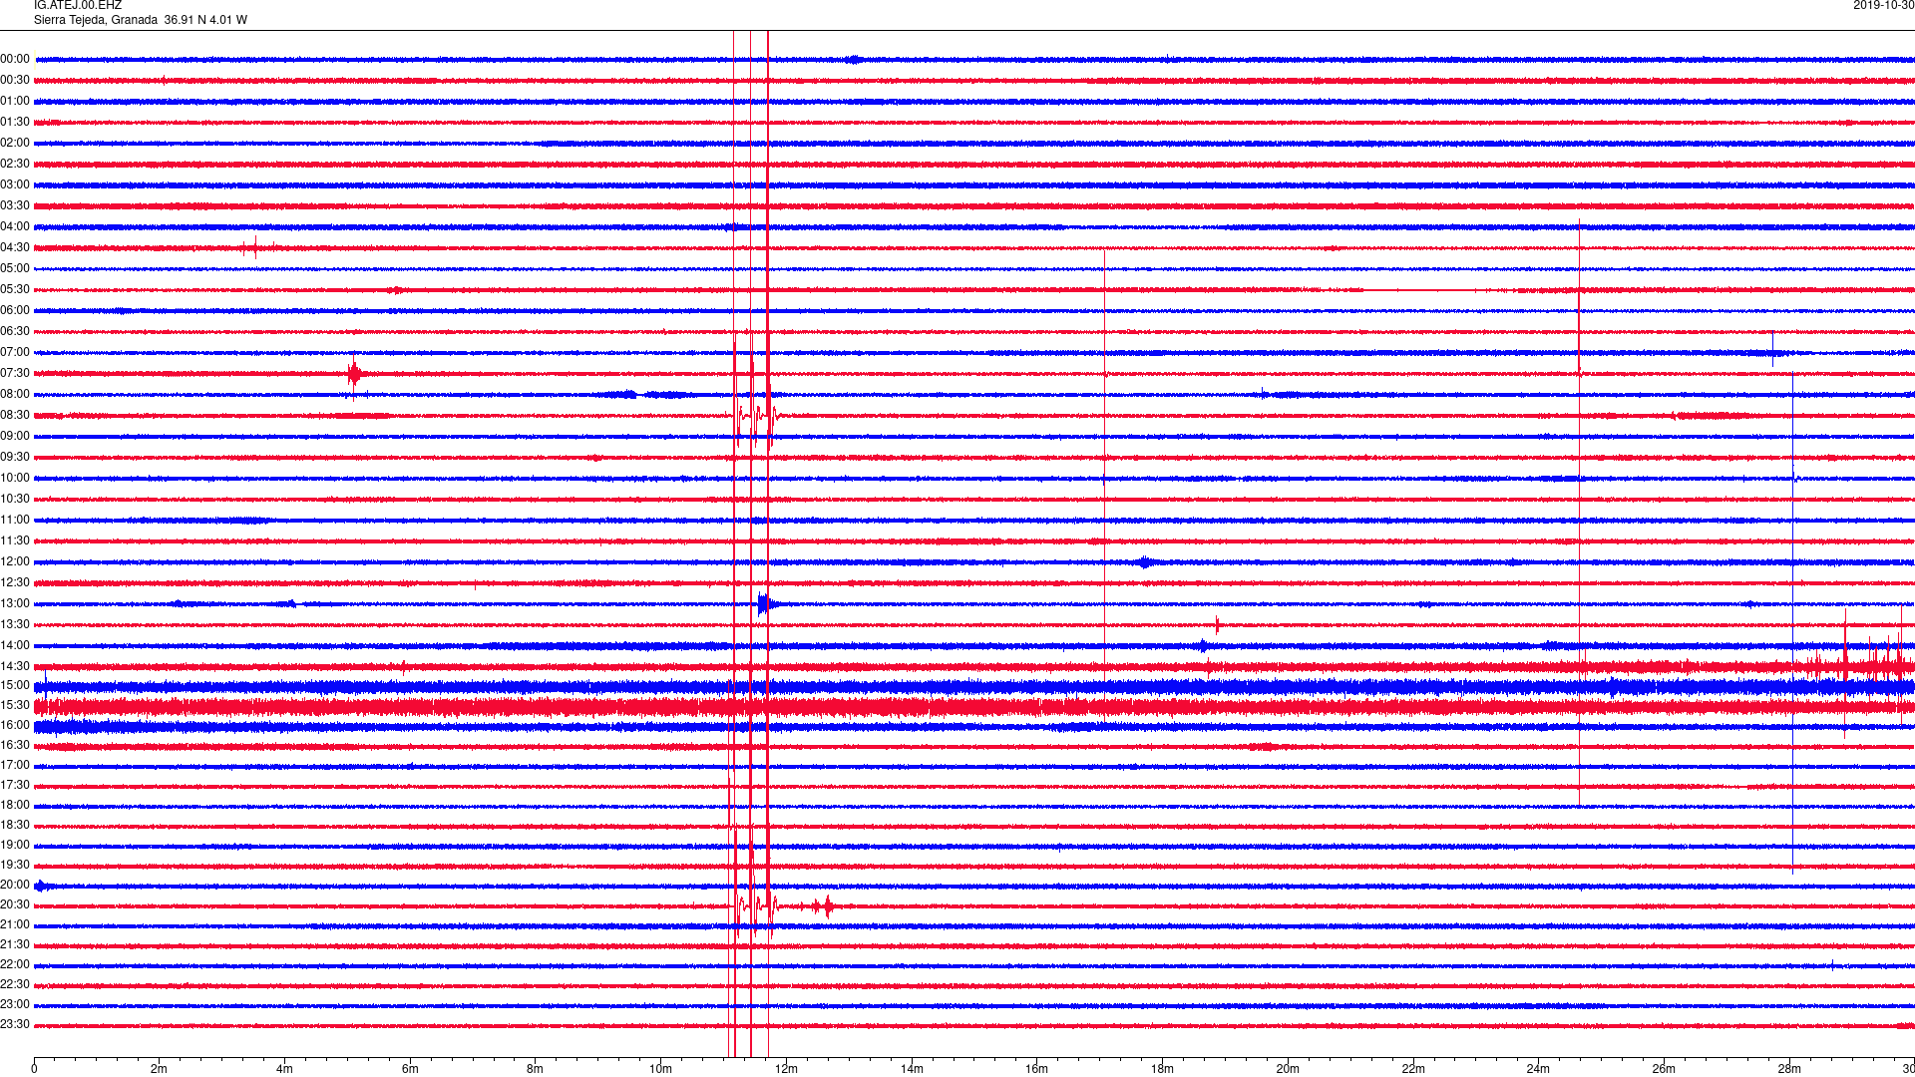Click the 12m tick on time axis
The height and width of the screenshot is (1077, 1915).
786,1069
